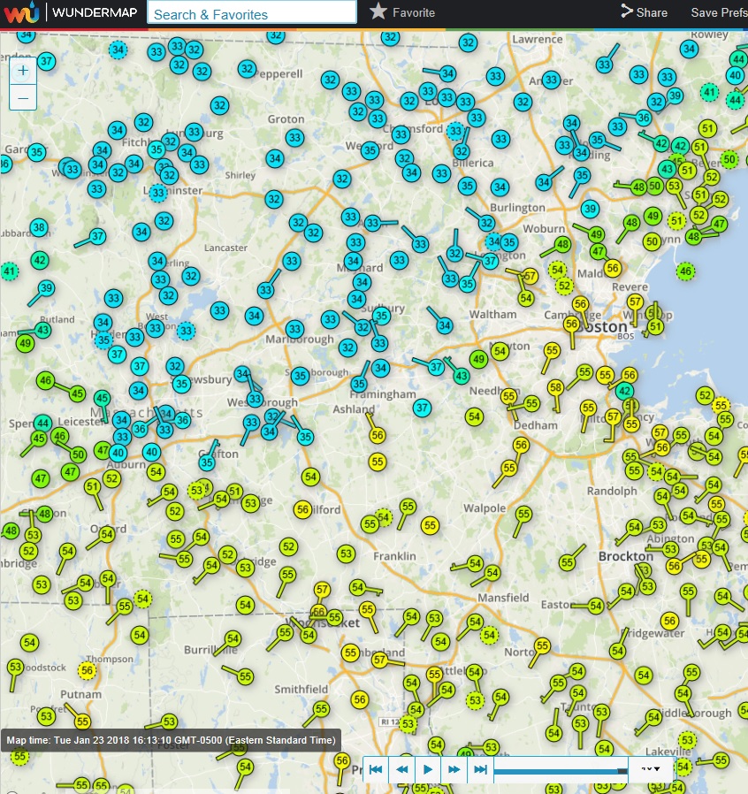Step back with the rewind button
The width and height of the screenshot is (748, 794).
pyautogui.click(x=402, y=770)
